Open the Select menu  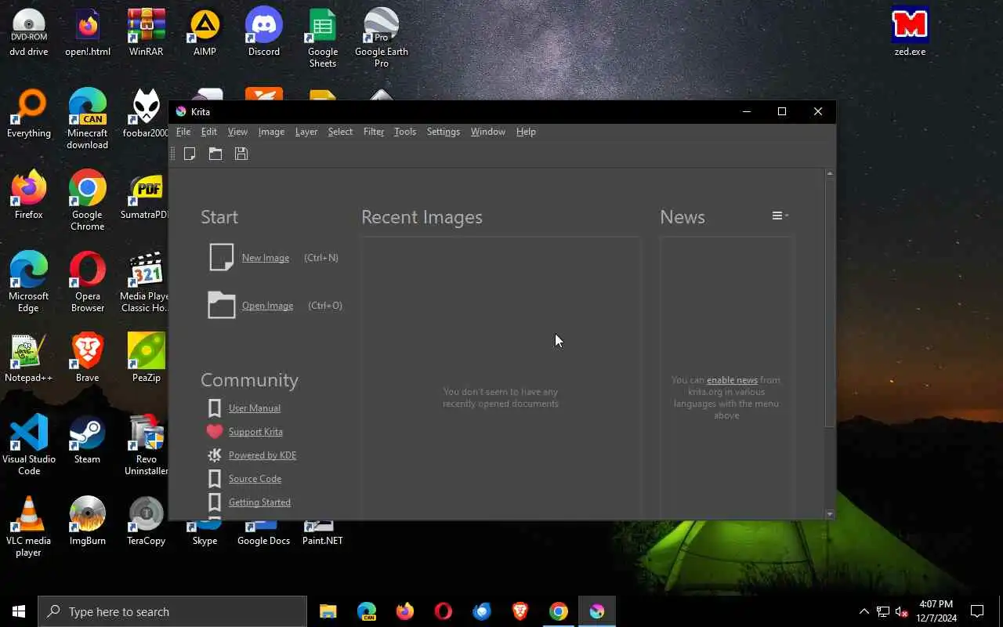pos(340,132)
